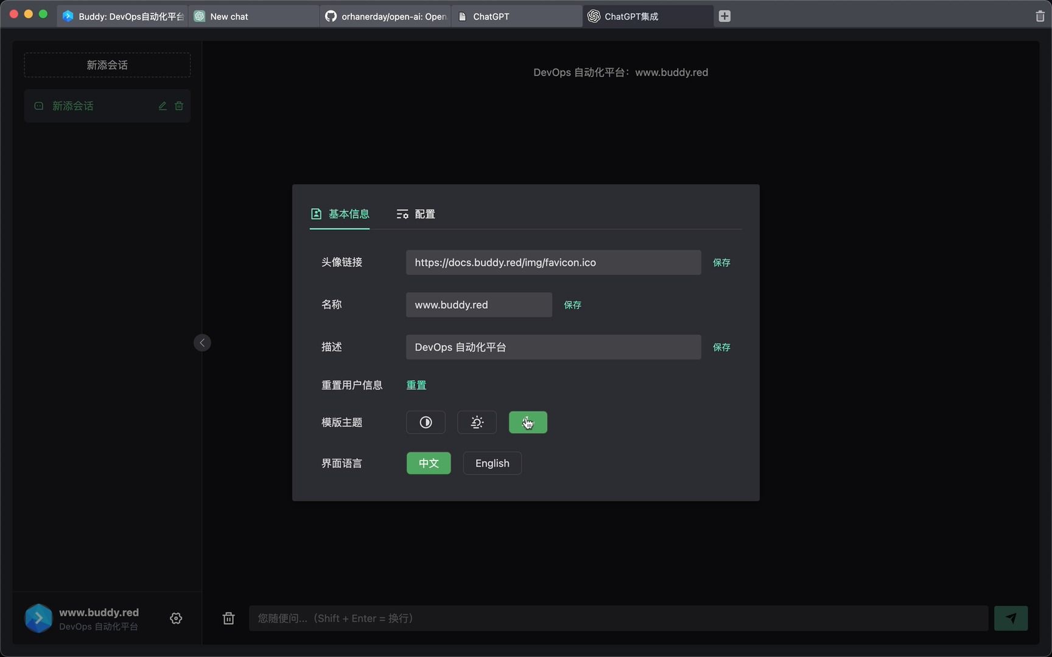Viewport: 1052px width, 657px height.
Task: Edit the 新添会话 conversation name
Action: tap(163, 106)
